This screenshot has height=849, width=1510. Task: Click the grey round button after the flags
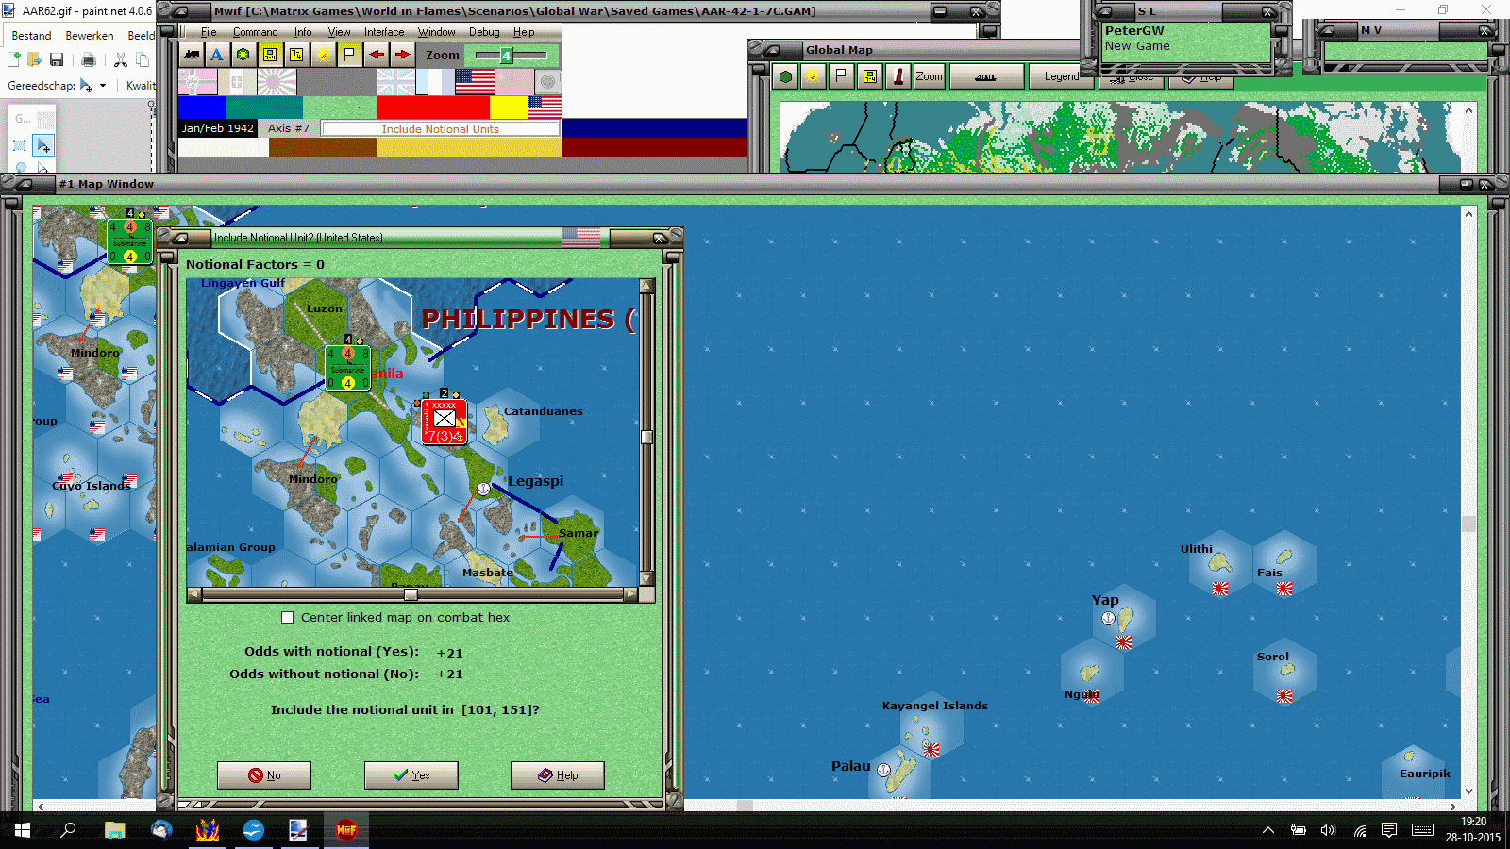click(548, 82)
